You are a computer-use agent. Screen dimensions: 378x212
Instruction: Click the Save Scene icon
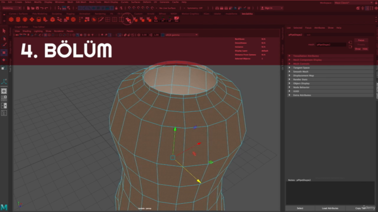[37, 8]
